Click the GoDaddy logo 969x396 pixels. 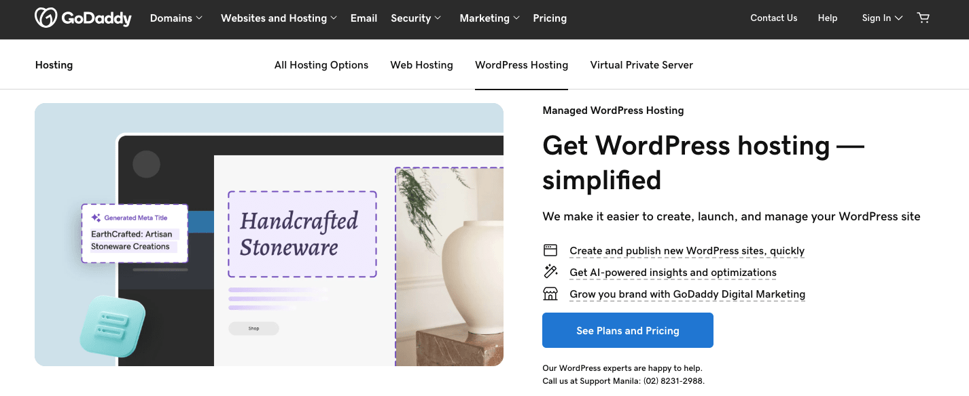(x=83, y=18)
